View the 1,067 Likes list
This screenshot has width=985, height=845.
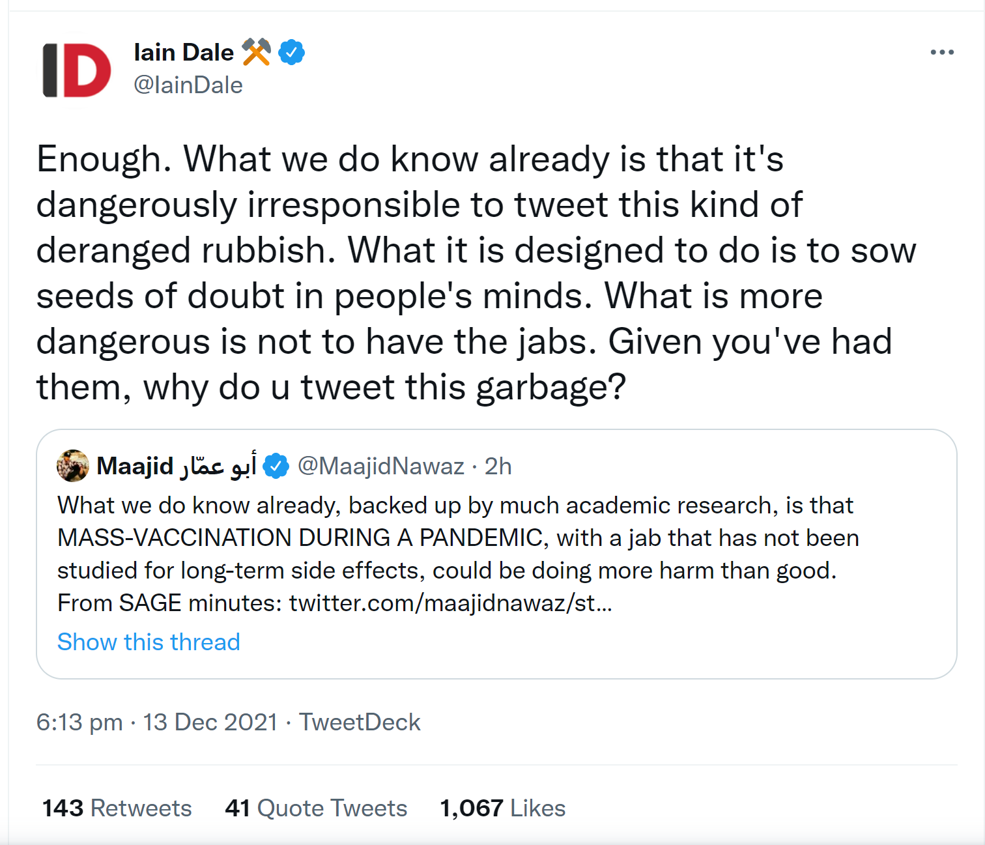[502, 808]
